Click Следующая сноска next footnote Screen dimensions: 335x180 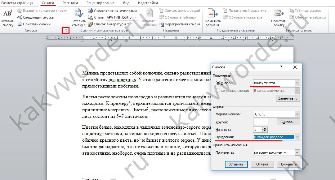tap(35, 17)
